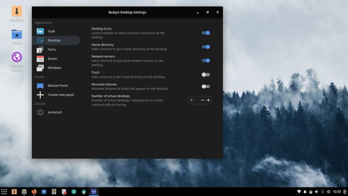Click the Raven calendar icon in sidebar
This screenshot has width=348, height=196.
pos(40,59)
